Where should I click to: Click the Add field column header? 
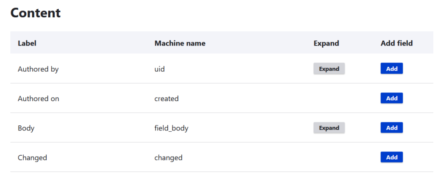(397, 43)
